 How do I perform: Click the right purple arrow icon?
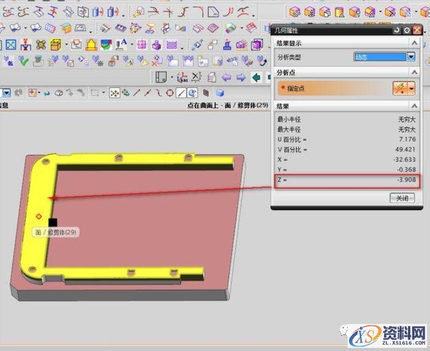[x=241, y=77]
